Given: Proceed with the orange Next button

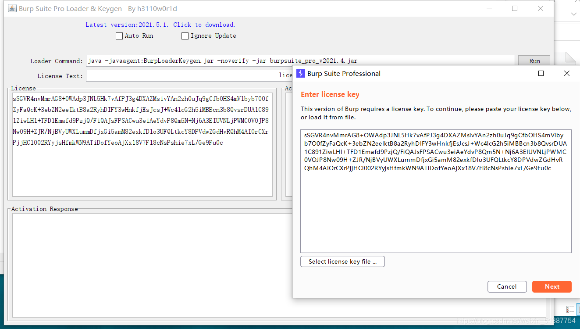Looking at the screenshot, I should point(552,286).
